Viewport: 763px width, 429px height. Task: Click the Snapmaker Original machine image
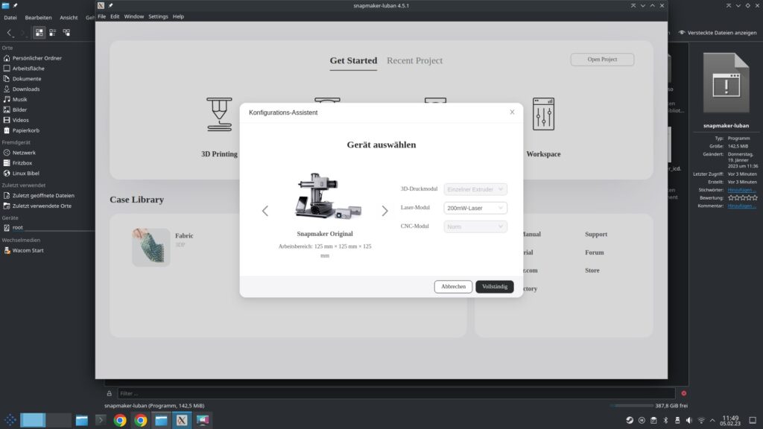point(328,196)
